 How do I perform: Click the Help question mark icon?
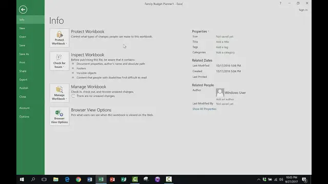click(280, 3)
